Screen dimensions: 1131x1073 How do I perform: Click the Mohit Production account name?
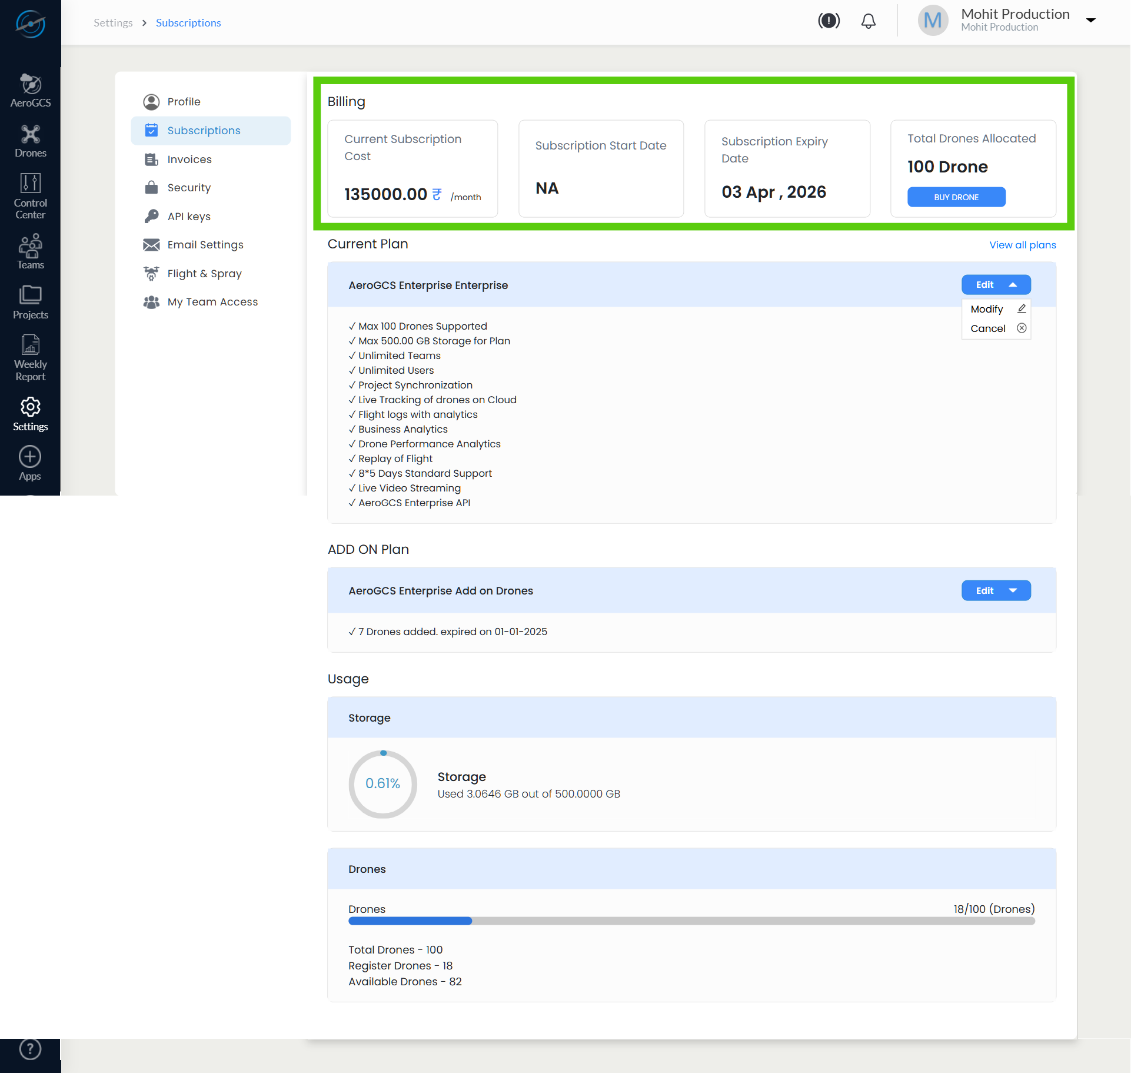click(1015, 14)
